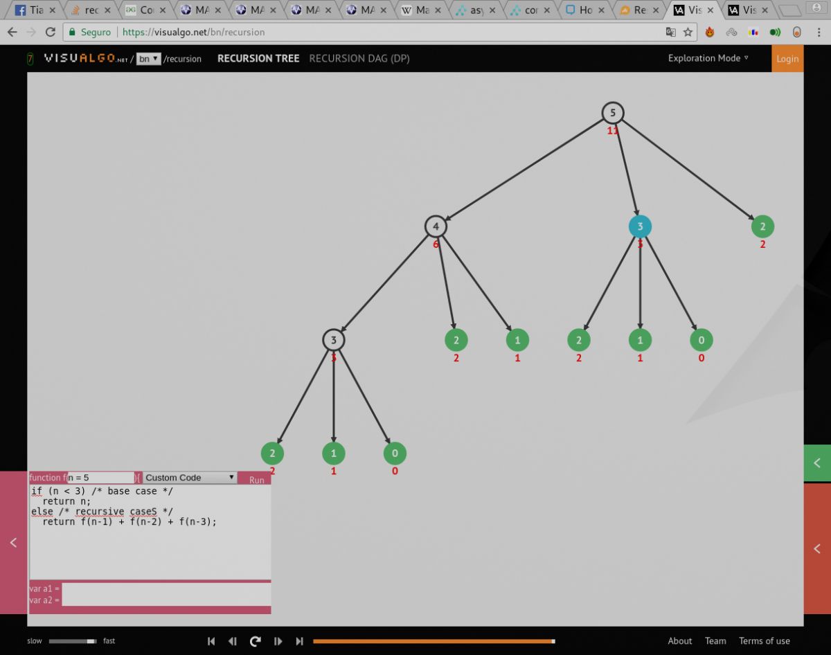Image resolution: width=831 pixels, height=655 pixels.
Task: Click the browser reload icon
Action: 50,32
